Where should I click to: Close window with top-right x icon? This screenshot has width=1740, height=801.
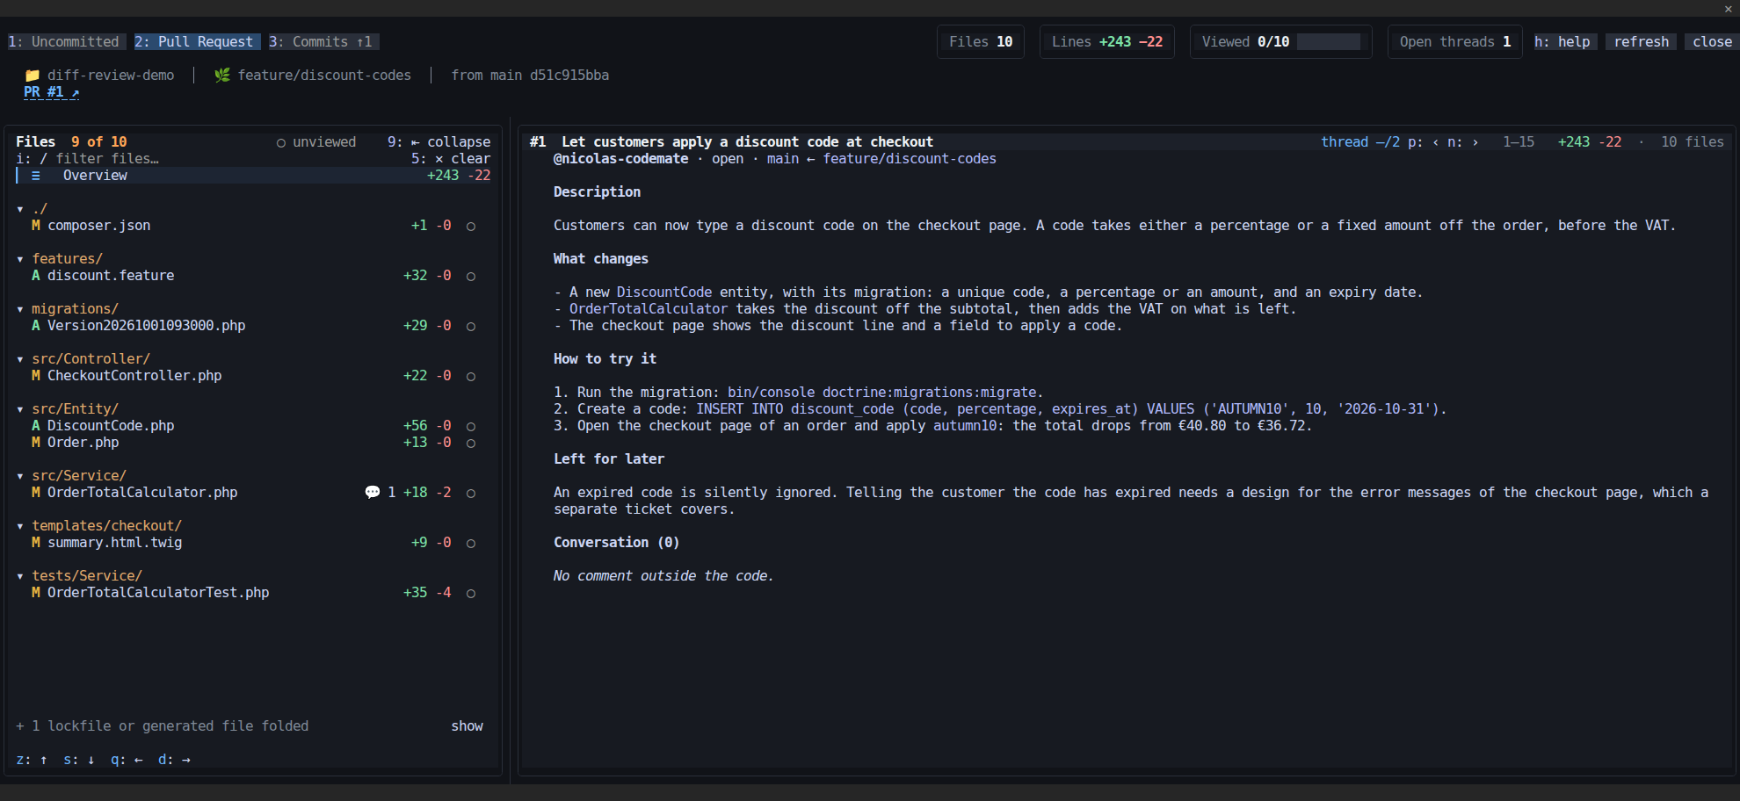[1729, 9]
